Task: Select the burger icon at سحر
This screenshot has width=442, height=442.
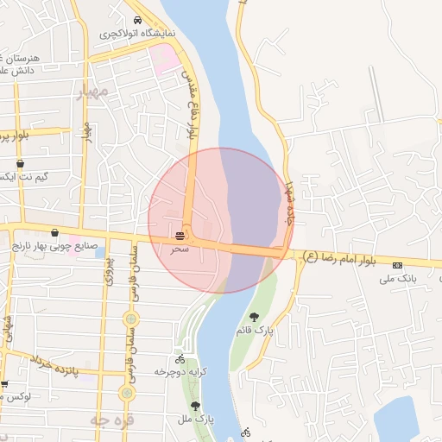Action: [180, 236]
